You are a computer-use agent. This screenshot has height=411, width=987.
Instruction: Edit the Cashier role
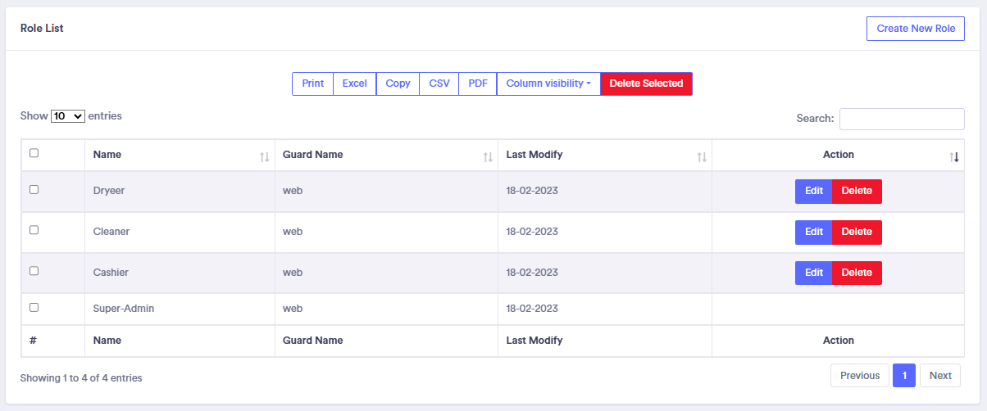click(x=814, y=273)
